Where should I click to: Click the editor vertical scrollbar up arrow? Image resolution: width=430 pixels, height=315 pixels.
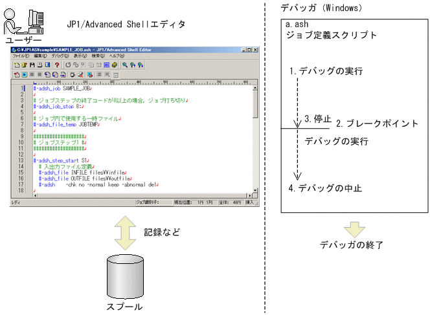coord(255,88)
